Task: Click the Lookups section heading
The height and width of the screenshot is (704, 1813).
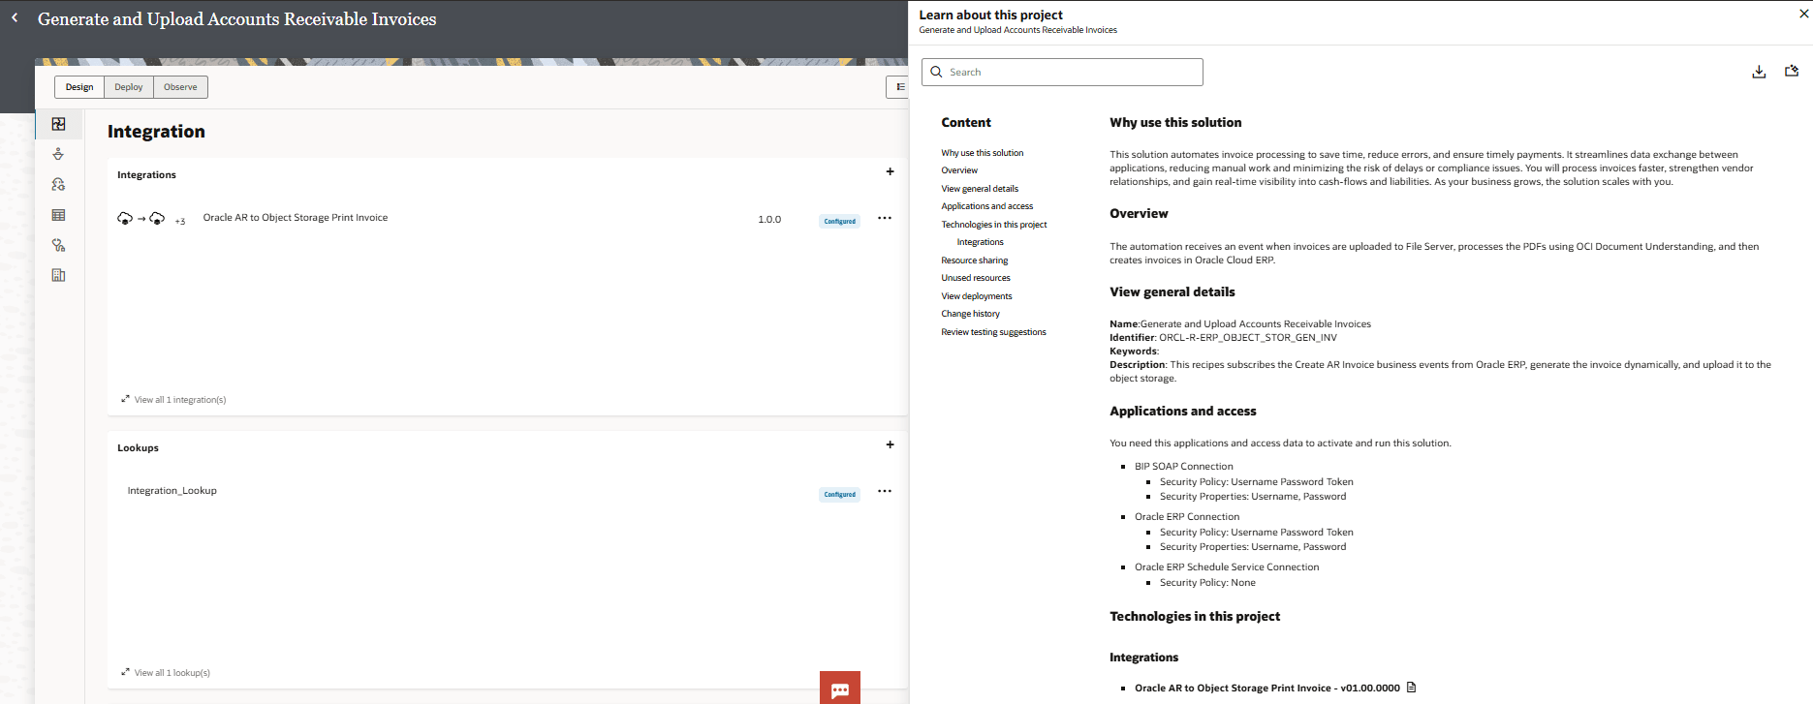Action: coord(138,448)
